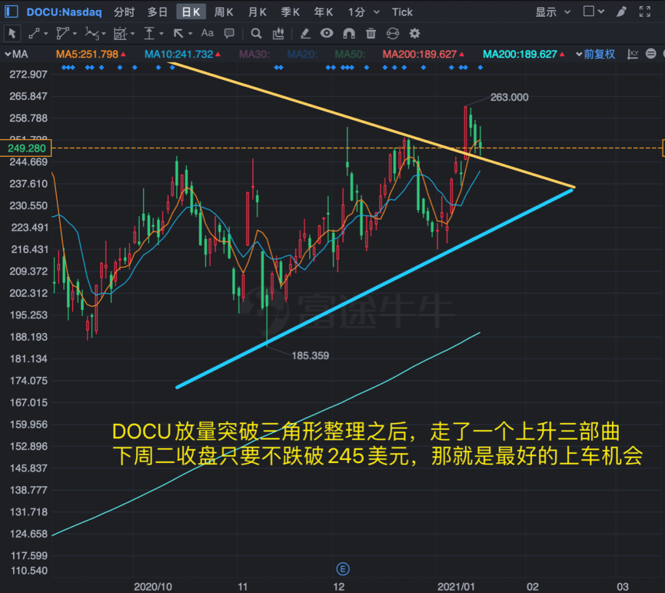This screenshot has height=593, width=665.
Task: Delete drawings with trash icon
Action: [x=371, y=33]
